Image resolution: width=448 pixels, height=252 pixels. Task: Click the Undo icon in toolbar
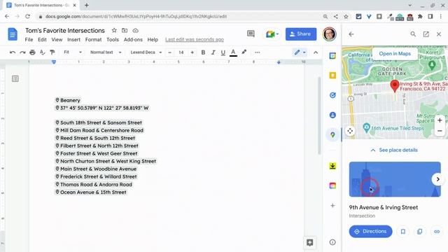13,52
